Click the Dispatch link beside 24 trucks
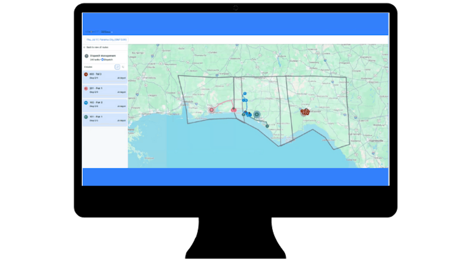474x271 pixels. coord(111,60)
